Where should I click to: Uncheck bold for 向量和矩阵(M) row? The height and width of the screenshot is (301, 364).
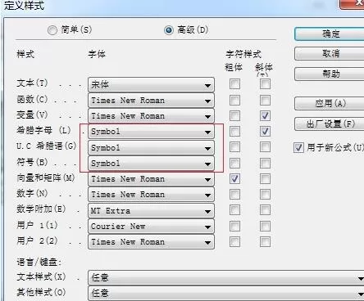click(234, 179)
